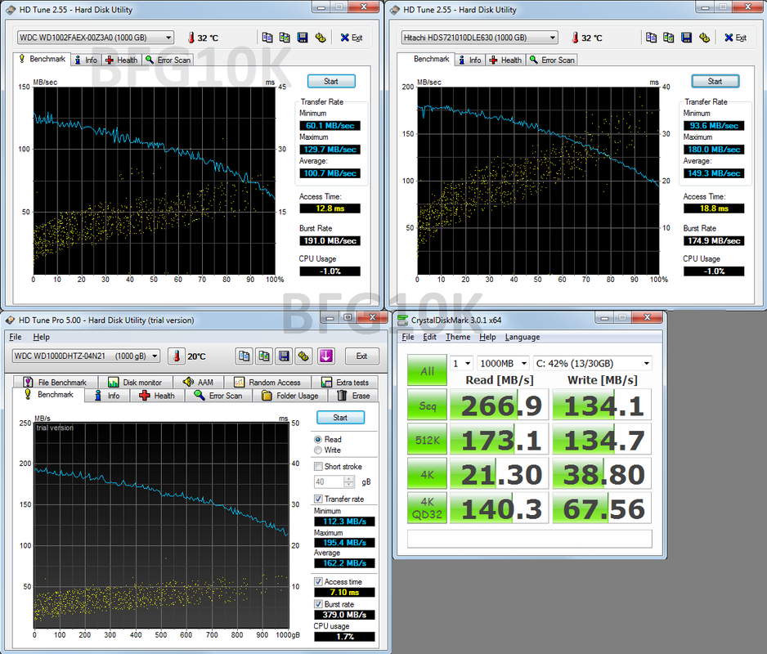Toggle Burst rate checkbox
Screen dimensions: 767x654
pyautogui.click(x=318, y=603)
